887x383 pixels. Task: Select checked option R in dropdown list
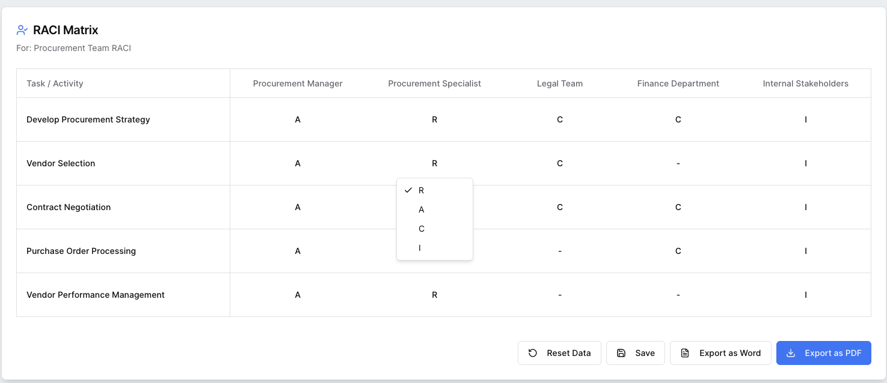click(435, 190)
